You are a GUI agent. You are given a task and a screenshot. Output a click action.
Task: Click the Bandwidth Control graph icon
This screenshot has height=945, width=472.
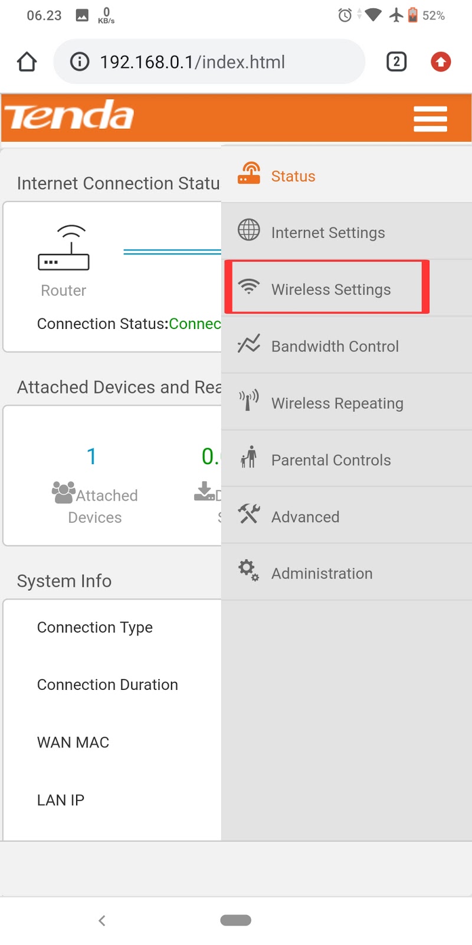point(249,344)
